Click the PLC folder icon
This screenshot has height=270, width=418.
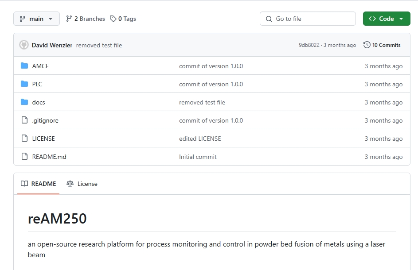24,84
